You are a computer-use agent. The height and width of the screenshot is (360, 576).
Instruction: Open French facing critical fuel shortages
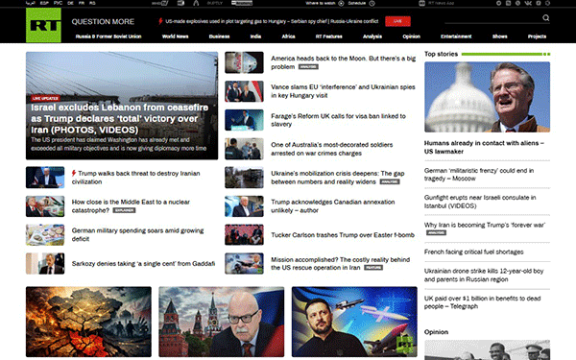(x=473, y=252)
